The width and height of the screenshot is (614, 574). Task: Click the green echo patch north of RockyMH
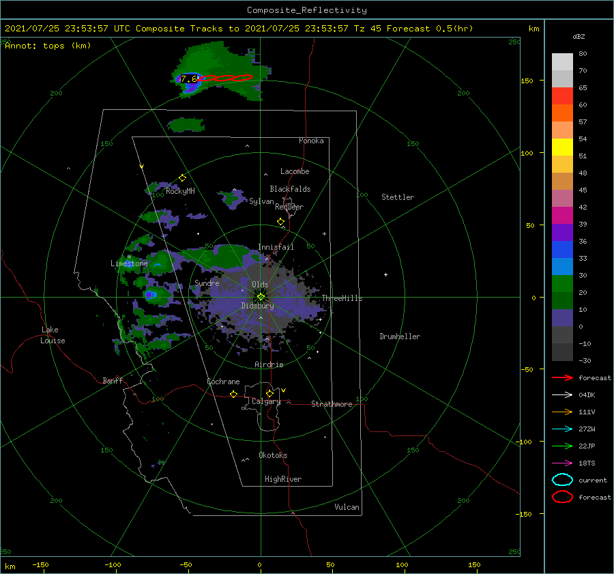(x=186, y=125)
